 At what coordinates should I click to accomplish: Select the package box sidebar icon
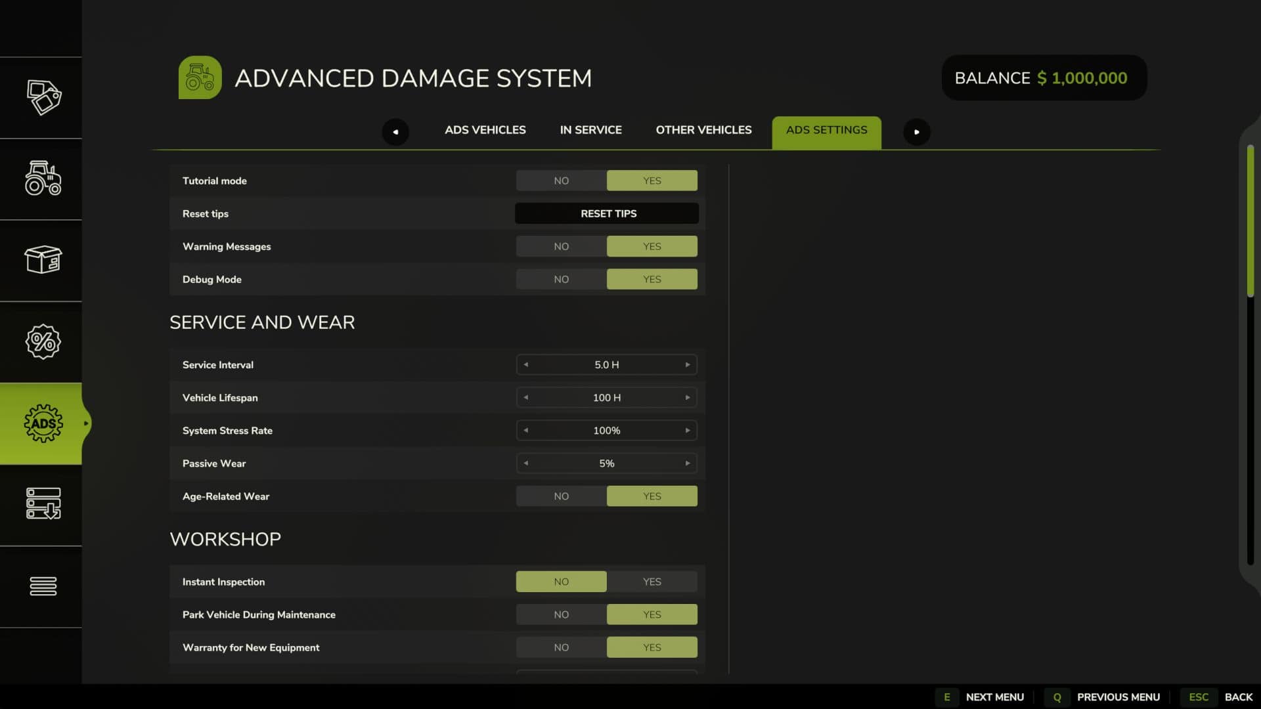(43, 260)
